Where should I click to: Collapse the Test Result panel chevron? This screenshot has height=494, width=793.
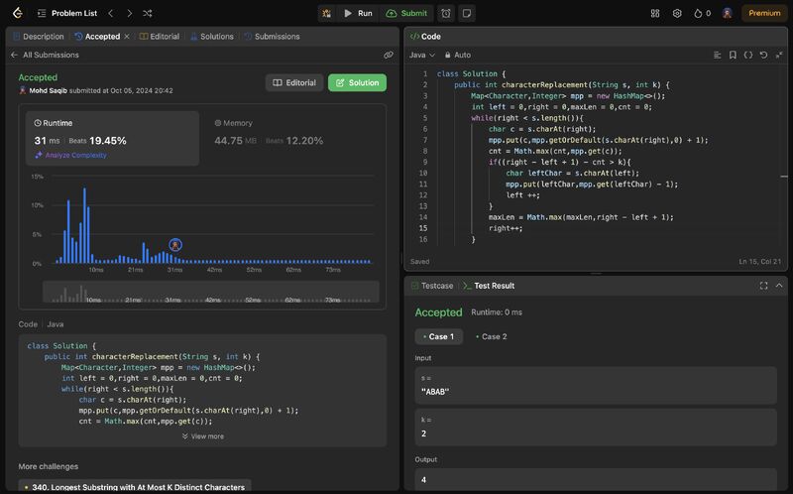pos(779,285)
